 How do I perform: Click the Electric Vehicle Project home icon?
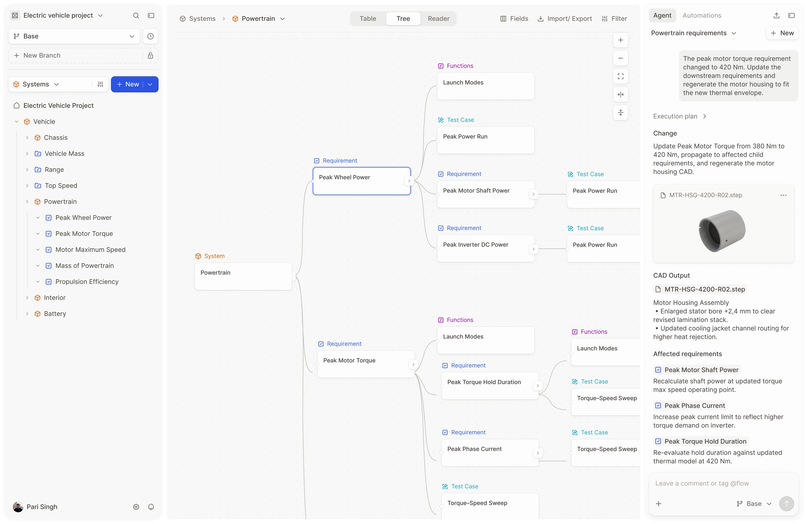[16, 106]
